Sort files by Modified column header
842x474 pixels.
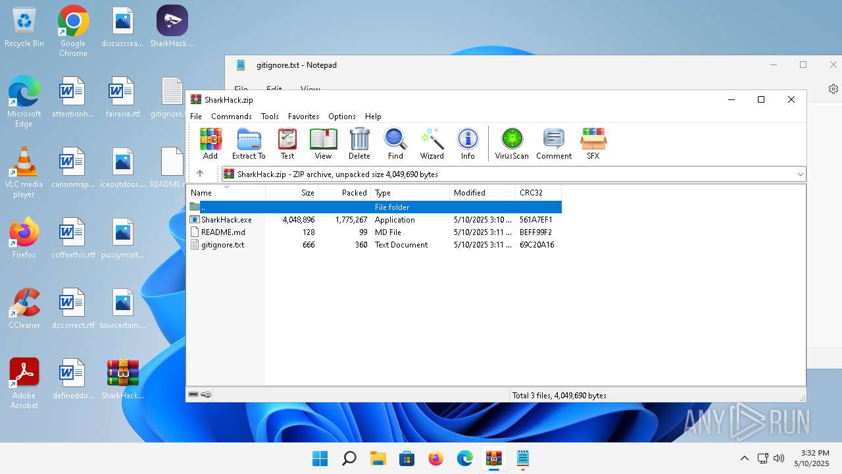483,193
